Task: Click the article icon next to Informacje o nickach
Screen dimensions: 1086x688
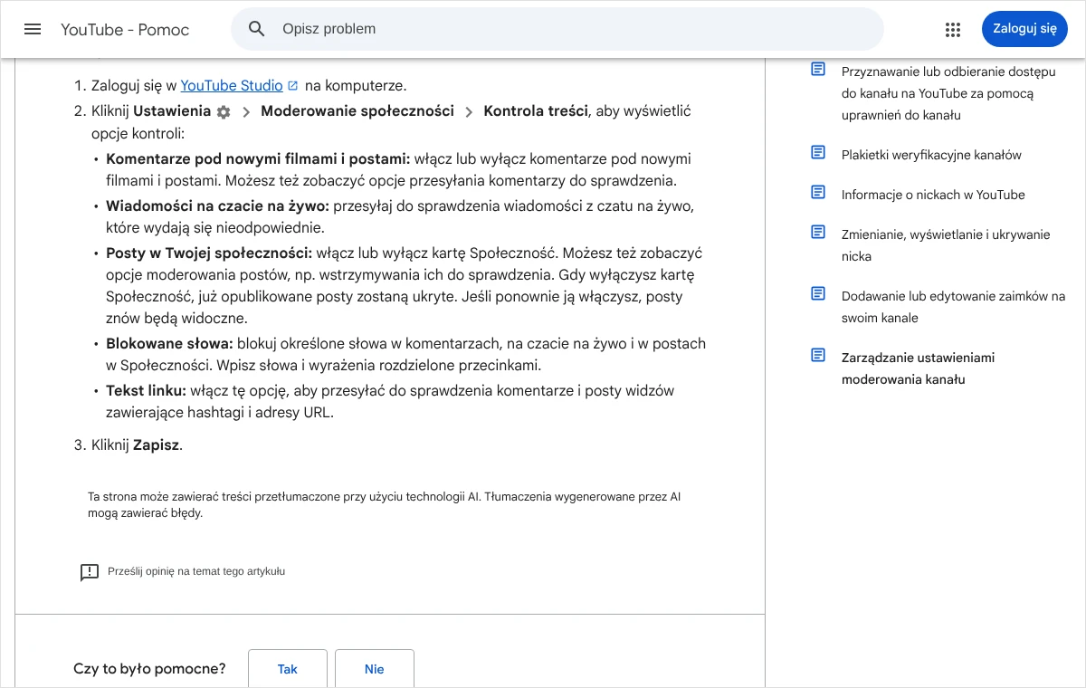Action: pos(818,193)
